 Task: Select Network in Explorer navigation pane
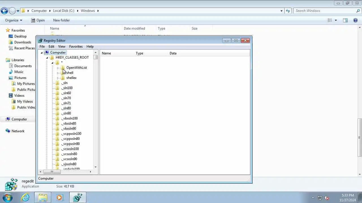pos(18,131)
